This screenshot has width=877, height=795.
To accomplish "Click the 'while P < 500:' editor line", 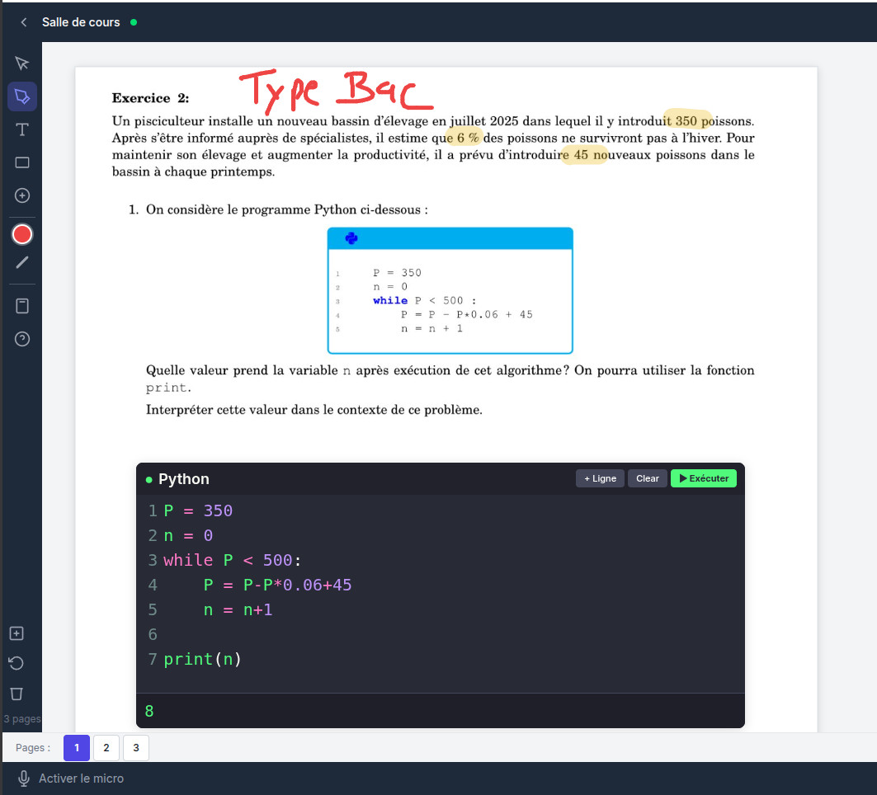I will pos(232,560).
